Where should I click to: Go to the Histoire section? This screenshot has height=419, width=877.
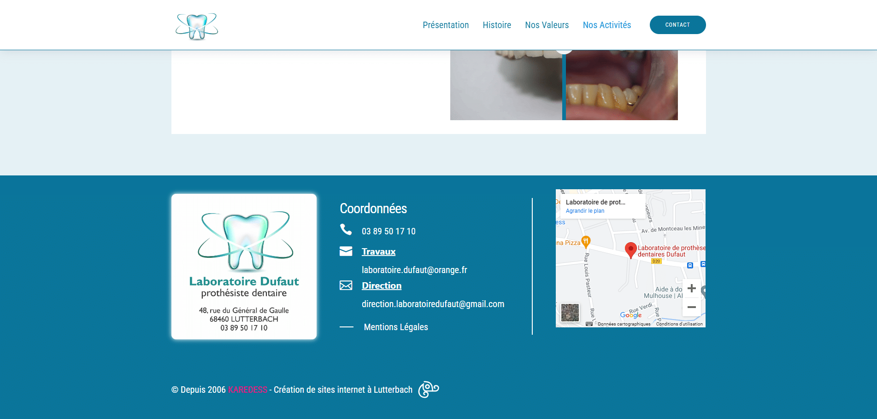[x=497, y=25]
